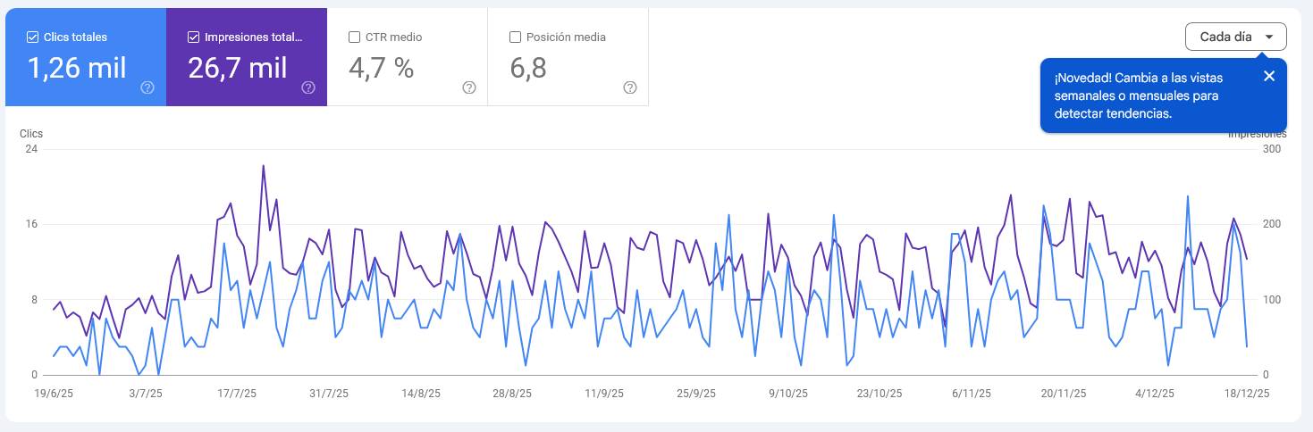Click help icon on Impresiones totales card
This screenshot has height=432, width=1313.
308,87
